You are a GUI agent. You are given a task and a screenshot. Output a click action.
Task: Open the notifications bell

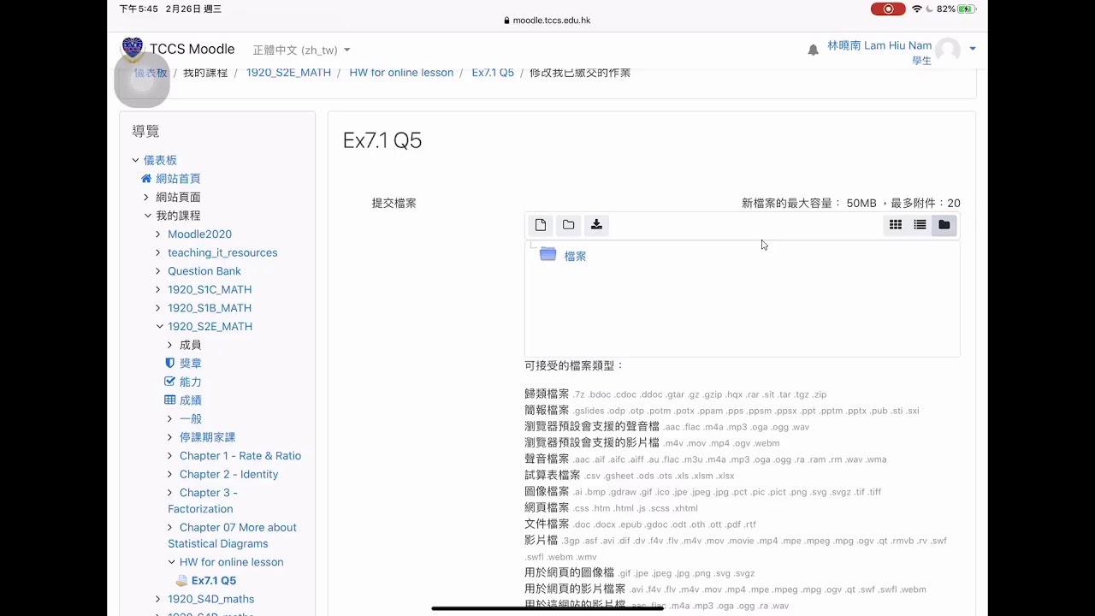pyautogui.click(x=813, y=50)
